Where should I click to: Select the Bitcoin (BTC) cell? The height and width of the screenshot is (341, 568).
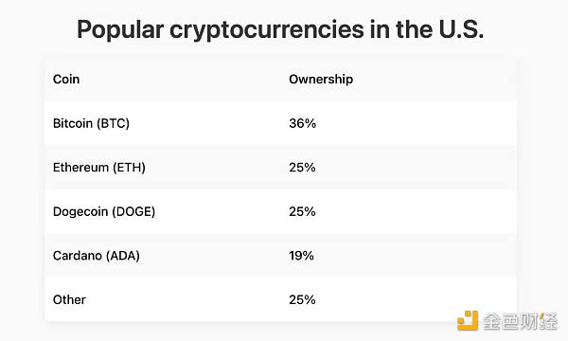[91, 123]
